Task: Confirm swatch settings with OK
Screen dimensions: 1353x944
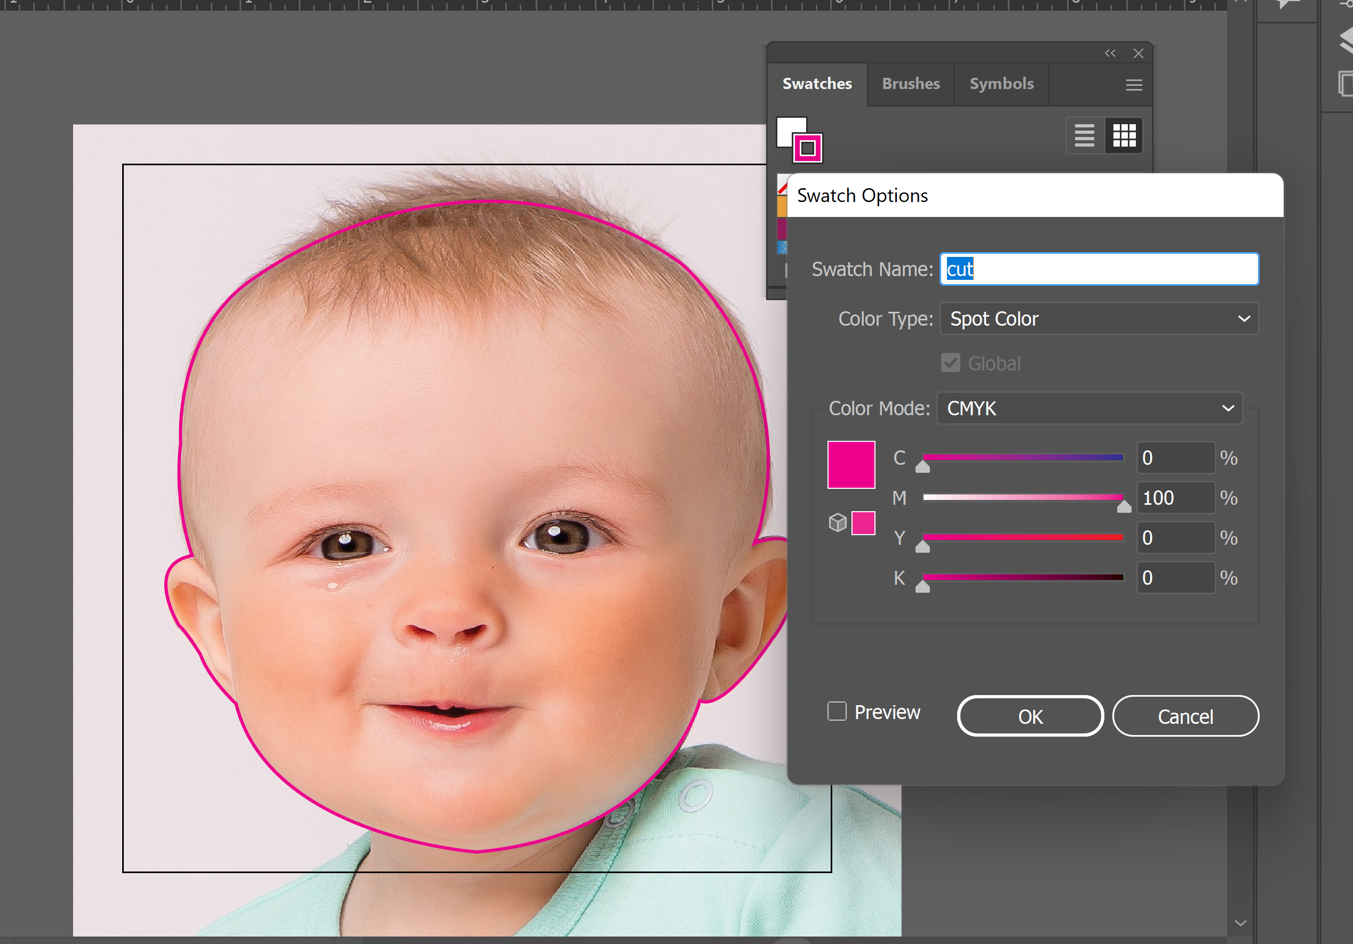Action: pyautogui.click(x=1030, y=716)
